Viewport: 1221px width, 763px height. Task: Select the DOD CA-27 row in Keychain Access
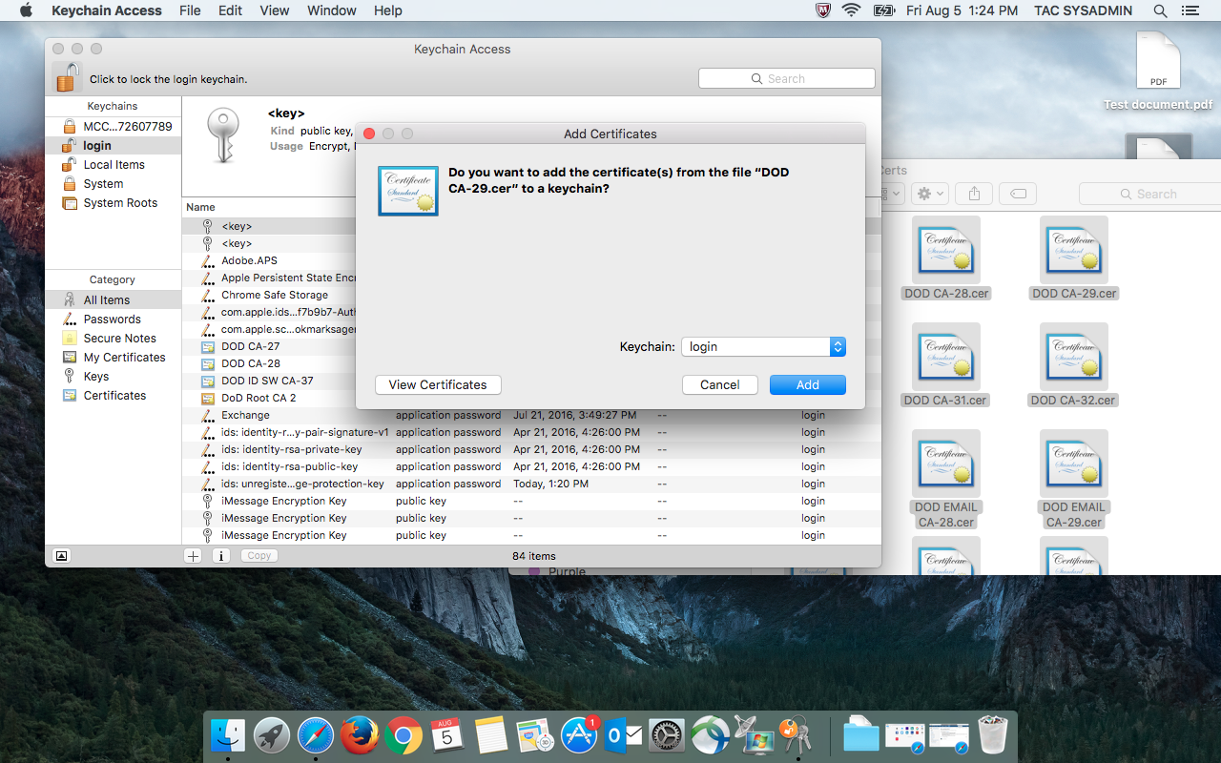point(269,346)
